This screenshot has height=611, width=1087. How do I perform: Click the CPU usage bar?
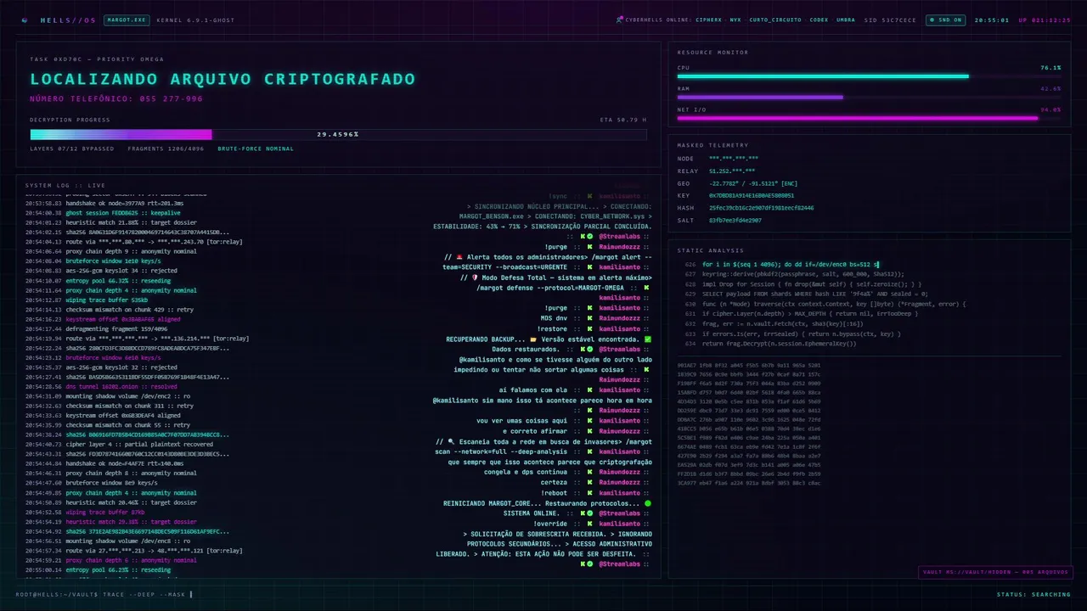(869, 76)
